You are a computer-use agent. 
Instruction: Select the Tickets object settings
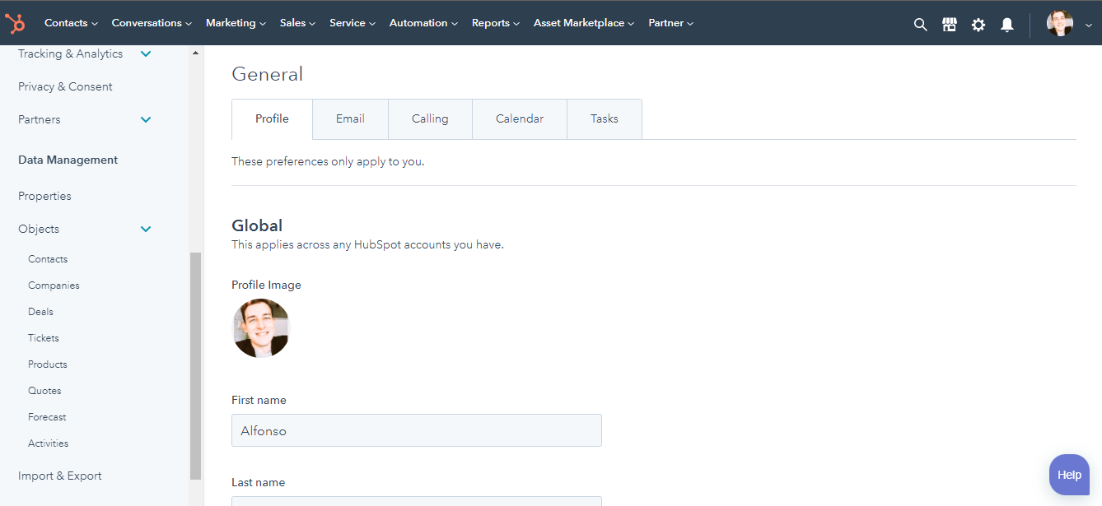click(x=43, y=337)
